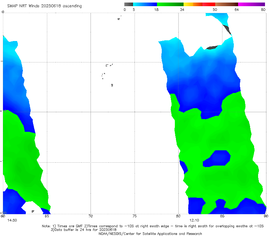269x236 pixels.
Task: Click the cyan-to-blue segment of the color bar
Action: [x=145, y=4]
